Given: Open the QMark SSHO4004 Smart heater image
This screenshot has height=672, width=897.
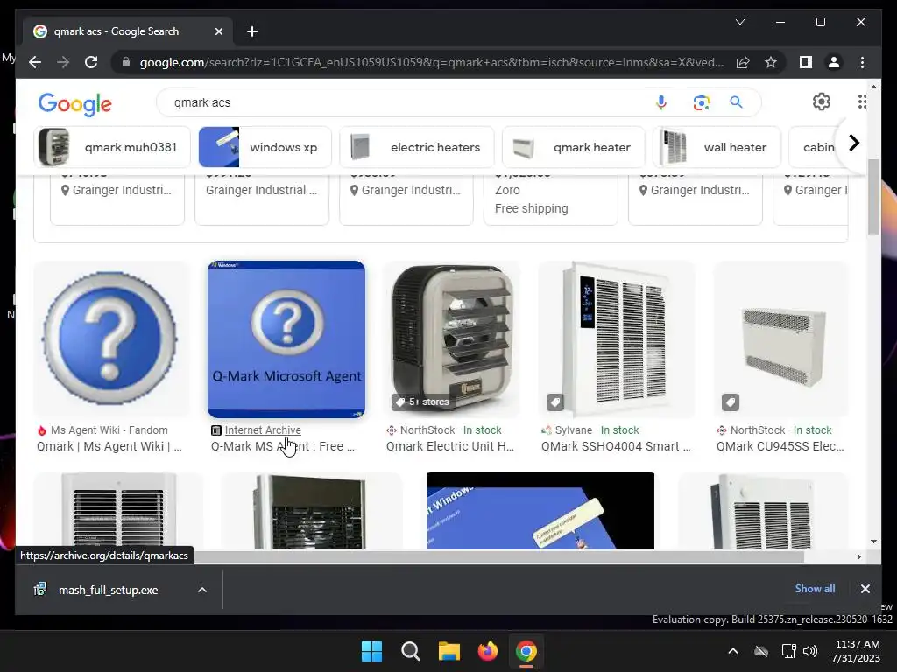Looking at the screenshot, I should (617, 339).
